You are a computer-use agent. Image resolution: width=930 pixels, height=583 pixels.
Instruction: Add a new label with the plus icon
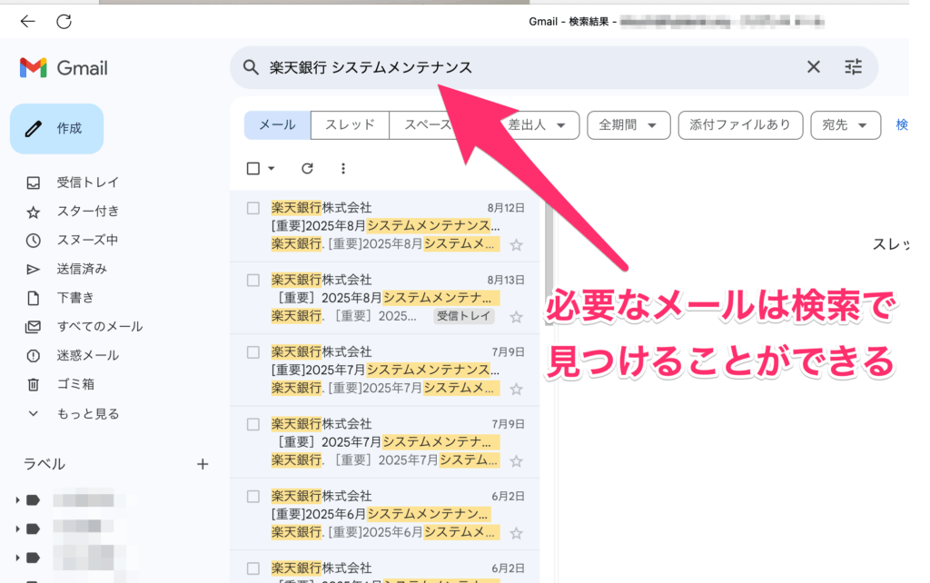click(x=203, y=464)
